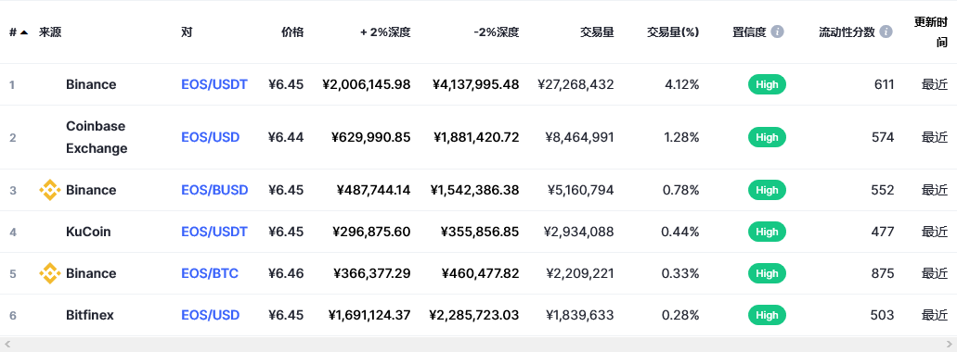The height and width of the screenshot is (352, 957).
Task: Open EOS/BTC pair link
Action: (x=210, y=273)
